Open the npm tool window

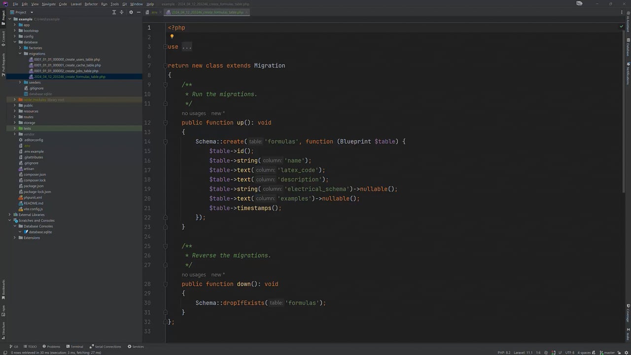coord(3,310)
